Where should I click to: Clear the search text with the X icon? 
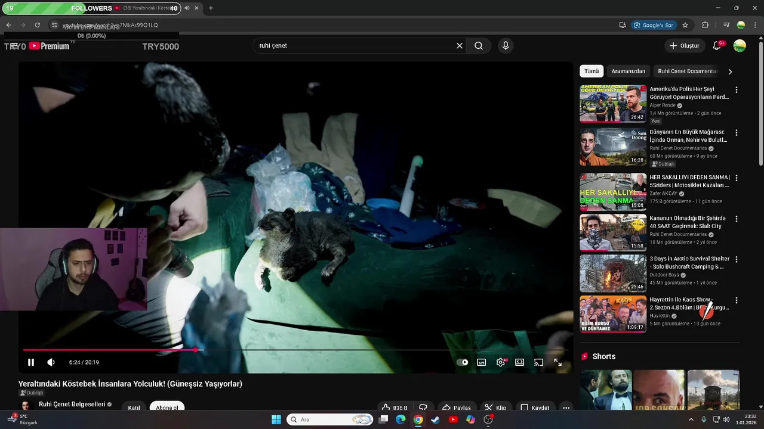460,45
